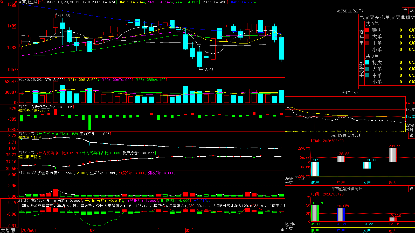The width and height of the screenshot is (415, 233).
Task: Select the 分时走势 panel title
Action: [350, 92]
